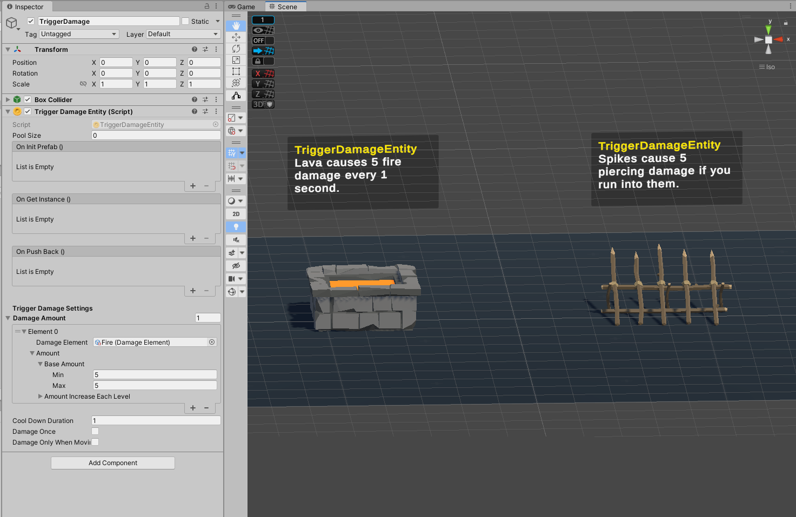The height and width of the screenshot is (517, 796).
Task: Open the Tag dropdown showing Untagged
Action: [79, 34]
